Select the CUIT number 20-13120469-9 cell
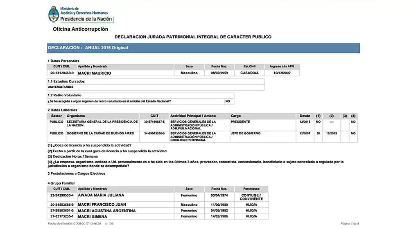The width and height of the screenshot is (409, 229). (x=62, y=73)
